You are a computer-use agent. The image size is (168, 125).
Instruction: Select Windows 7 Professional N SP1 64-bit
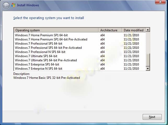[80, 52]
